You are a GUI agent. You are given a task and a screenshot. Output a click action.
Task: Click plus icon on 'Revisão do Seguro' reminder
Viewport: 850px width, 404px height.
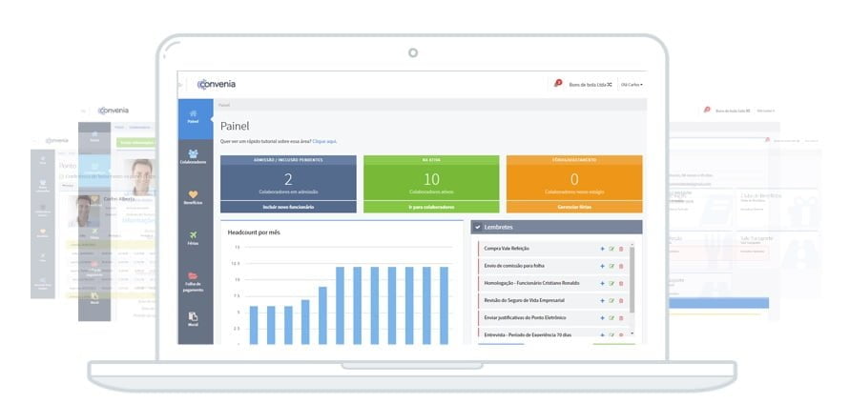point(602,300)
